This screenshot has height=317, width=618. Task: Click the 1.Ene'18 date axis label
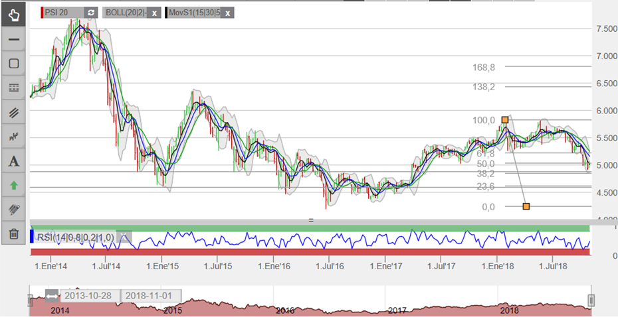(498, 267)
